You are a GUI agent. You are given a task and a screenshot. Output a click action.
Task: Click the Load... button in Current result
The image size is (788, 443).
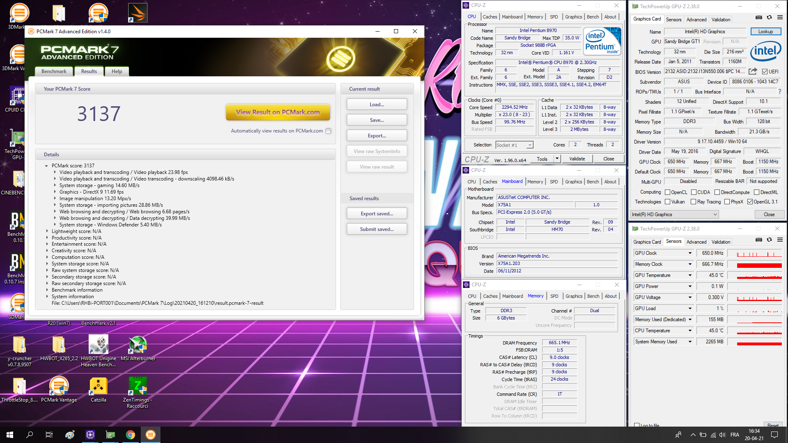(x=377, y=105)
